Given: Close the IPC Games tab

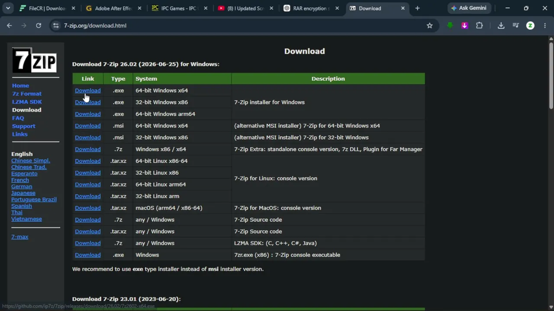Looking at the screenshot, I should [x=206, y=8].
